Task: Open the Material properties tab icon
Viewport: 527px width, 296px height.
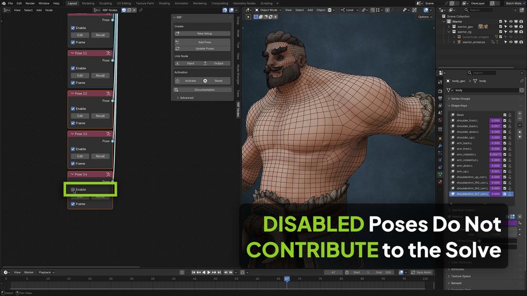Action: tap(440, 182)
